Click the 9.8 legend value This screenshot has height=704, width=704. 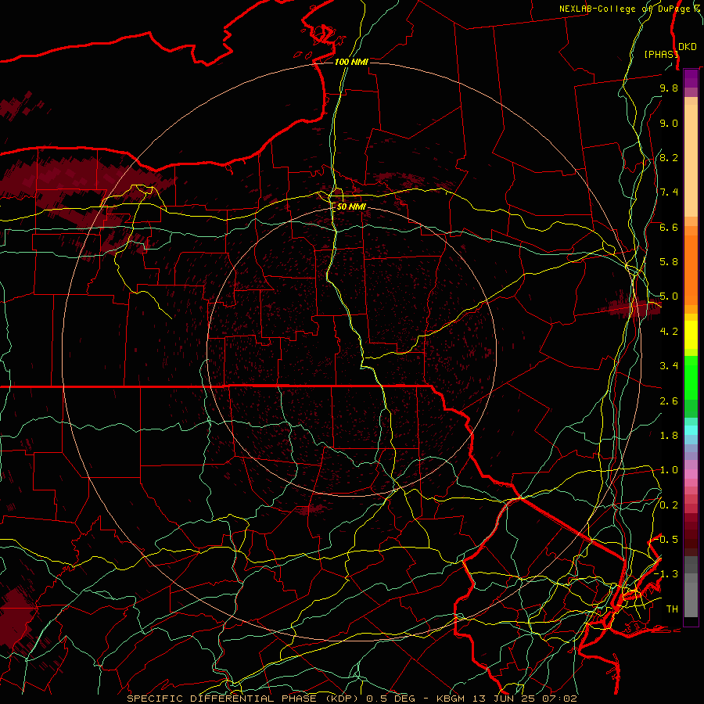point(669,88)
